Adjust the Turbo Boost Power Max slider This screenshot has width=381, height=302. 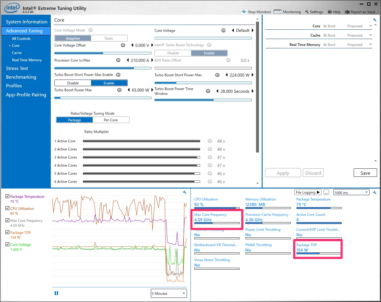[103, 98]
